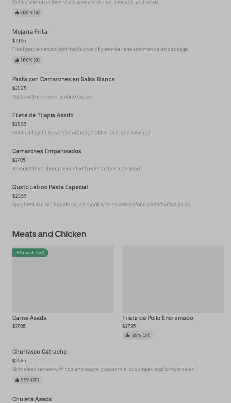Click the Filete de Pollo Encremado photo
This screenshot has height=403, width=231.
(173, 279)
